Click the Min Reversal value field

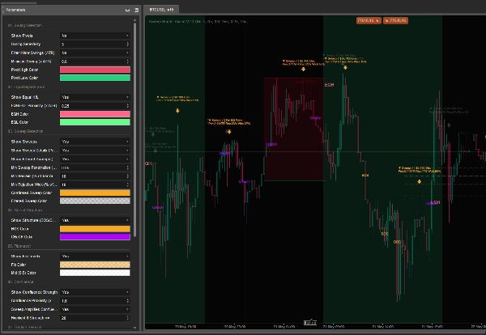[x=95, y=176]
